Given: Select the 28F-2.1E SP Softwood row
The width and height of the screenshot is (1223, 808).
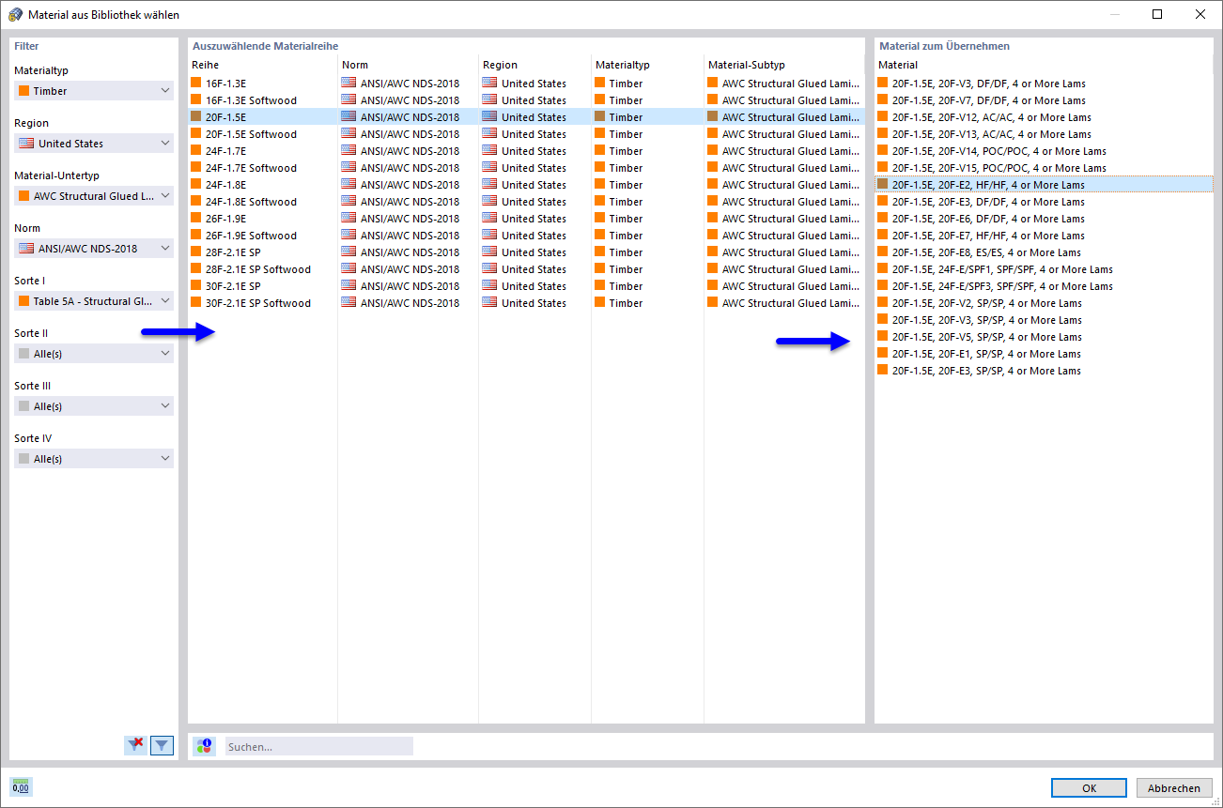Looking at the screenshot, I should tap(526, 269).
